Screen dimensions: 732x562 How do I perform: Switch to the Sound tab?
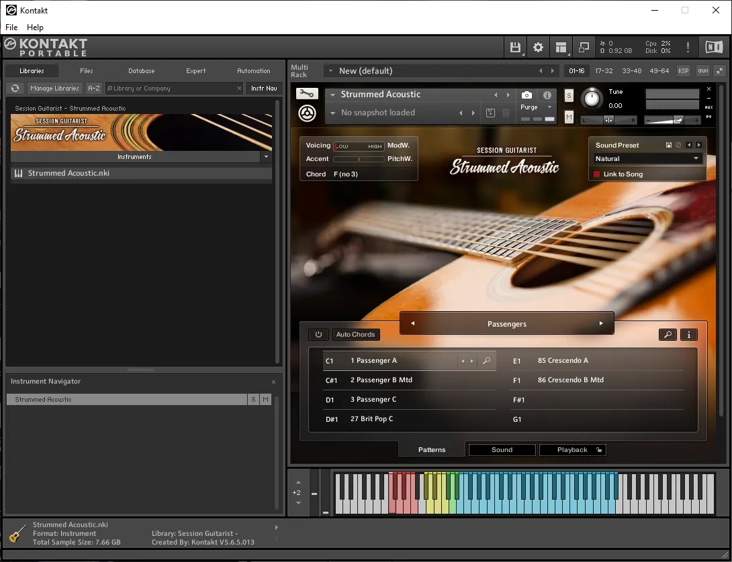click(x=502, y=449)
